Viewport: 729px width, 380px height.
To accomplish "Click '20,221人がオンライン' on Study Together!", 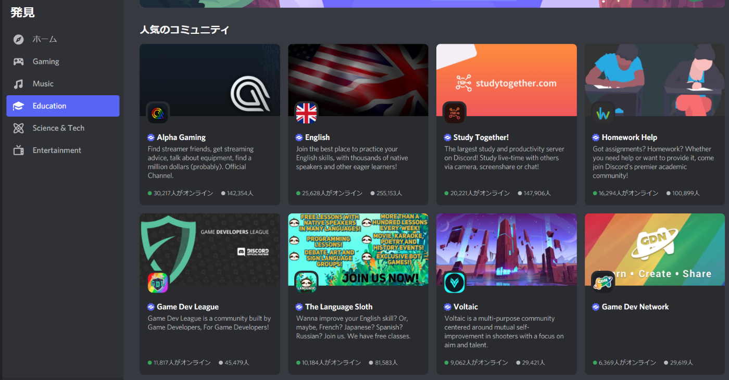I will (x=480, y=193).
